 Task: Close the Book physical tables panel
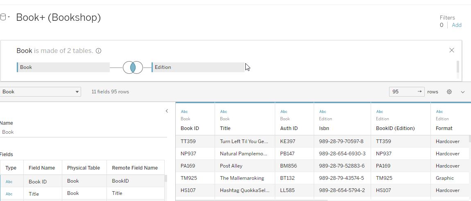pos(451,50)
